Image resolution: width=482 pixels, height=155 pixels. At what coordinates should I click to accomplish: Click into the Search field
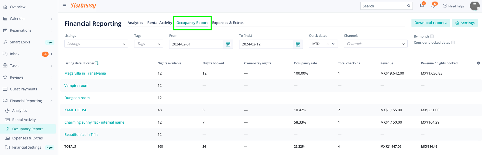click(x=383, y=6)
